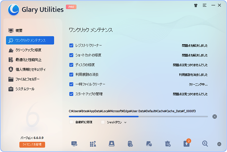This screenshot has height=152, width=227.
Task: Open the grid modules tool in bottom bar
Action: click(93, 144)
